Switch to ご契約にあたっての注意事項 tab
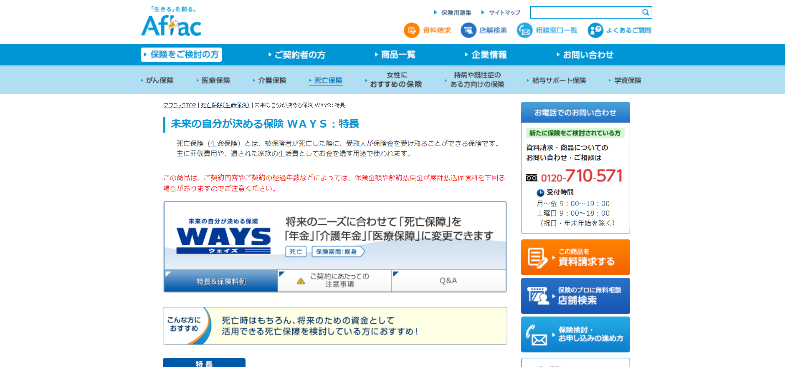The image size is (785, 367). 335,281
